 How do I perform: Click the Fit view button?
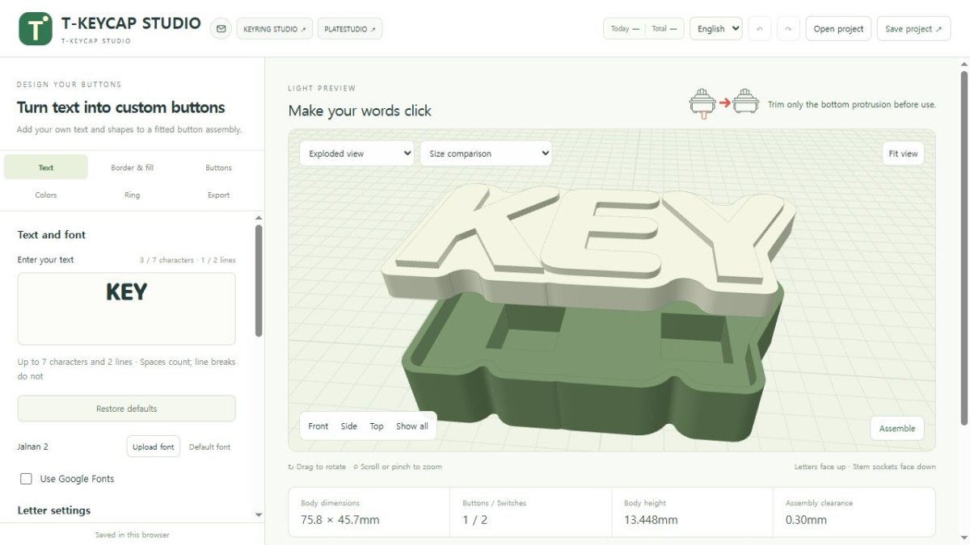(903, 153)
